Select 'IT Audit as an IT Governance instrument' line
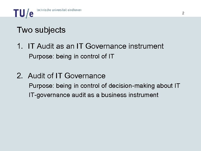 (96, 46)
